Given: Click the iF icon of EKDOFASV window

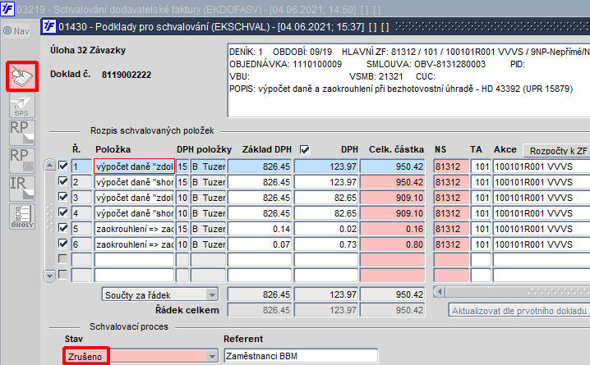Looking at the screenshot, I should (x=7, y=9).
